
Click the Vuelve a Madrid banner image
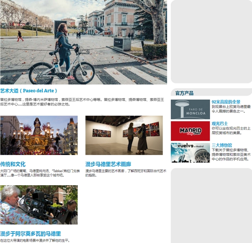[190, 153]
